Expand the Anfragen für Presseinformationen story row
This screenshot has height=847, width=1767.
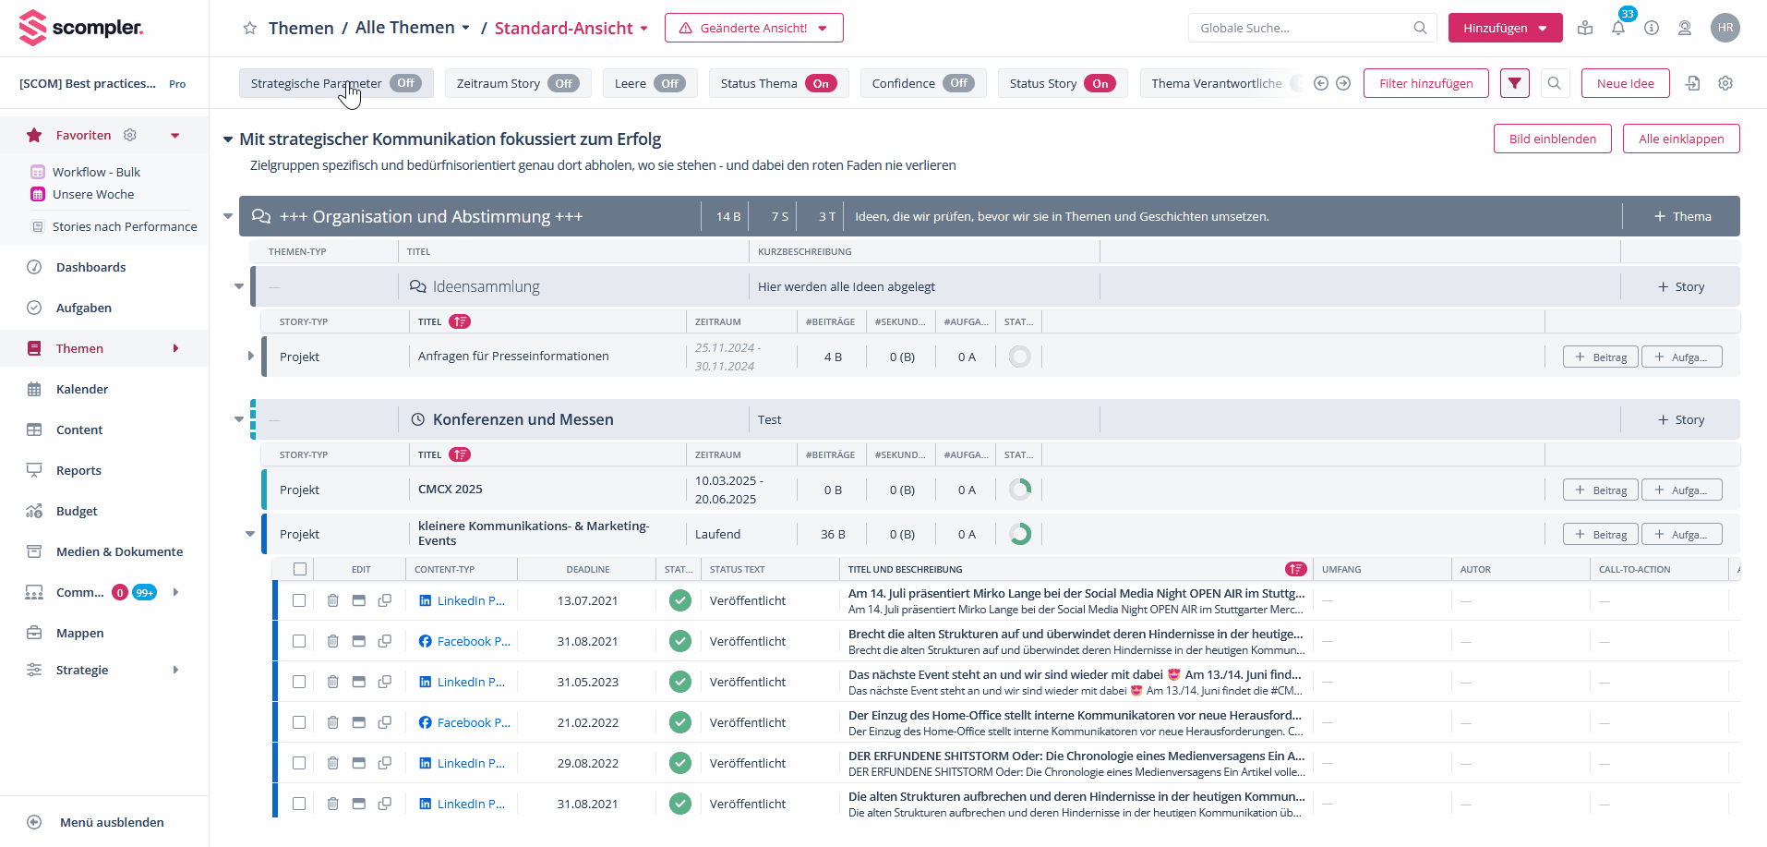click(250, 357)
